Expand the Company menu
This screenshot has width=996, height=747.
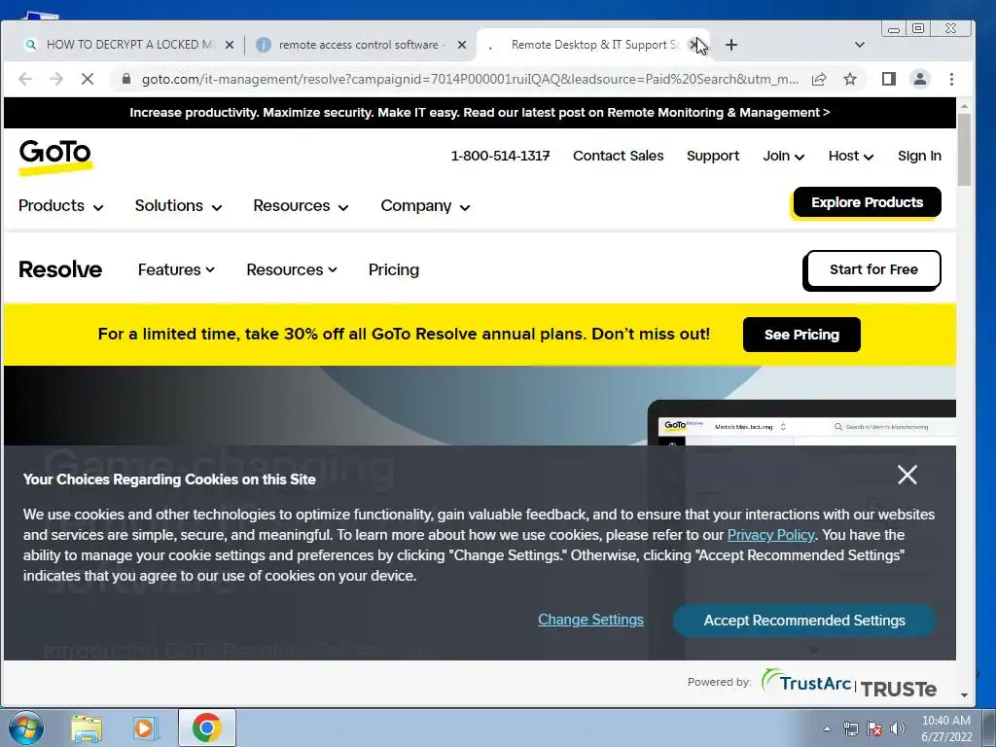point(425,206)
